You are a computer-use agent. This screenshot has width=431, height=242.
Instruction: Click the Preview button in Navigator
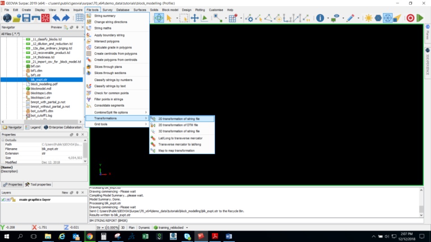point(57,27)
